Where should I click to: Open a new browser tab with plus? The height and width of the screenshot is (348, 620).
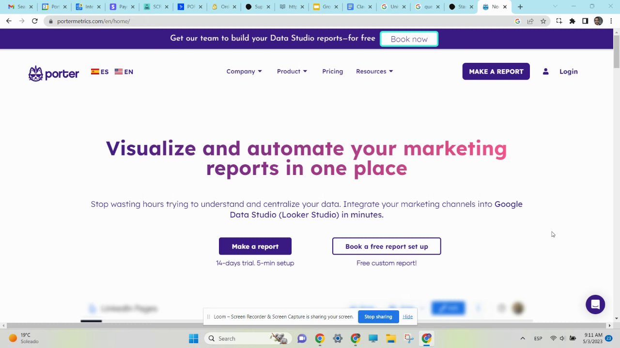pyautogui.click(x=520, y=7)
